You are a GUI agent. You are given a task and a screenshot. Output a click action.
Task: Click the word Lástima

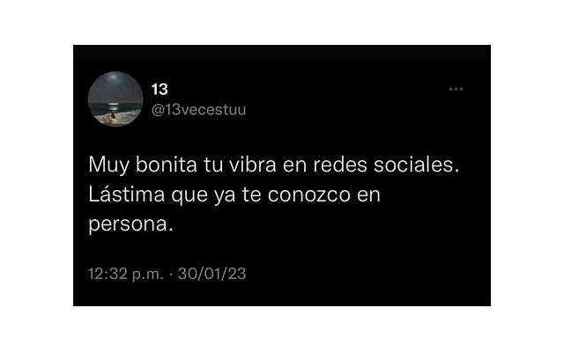coord(127,194)
